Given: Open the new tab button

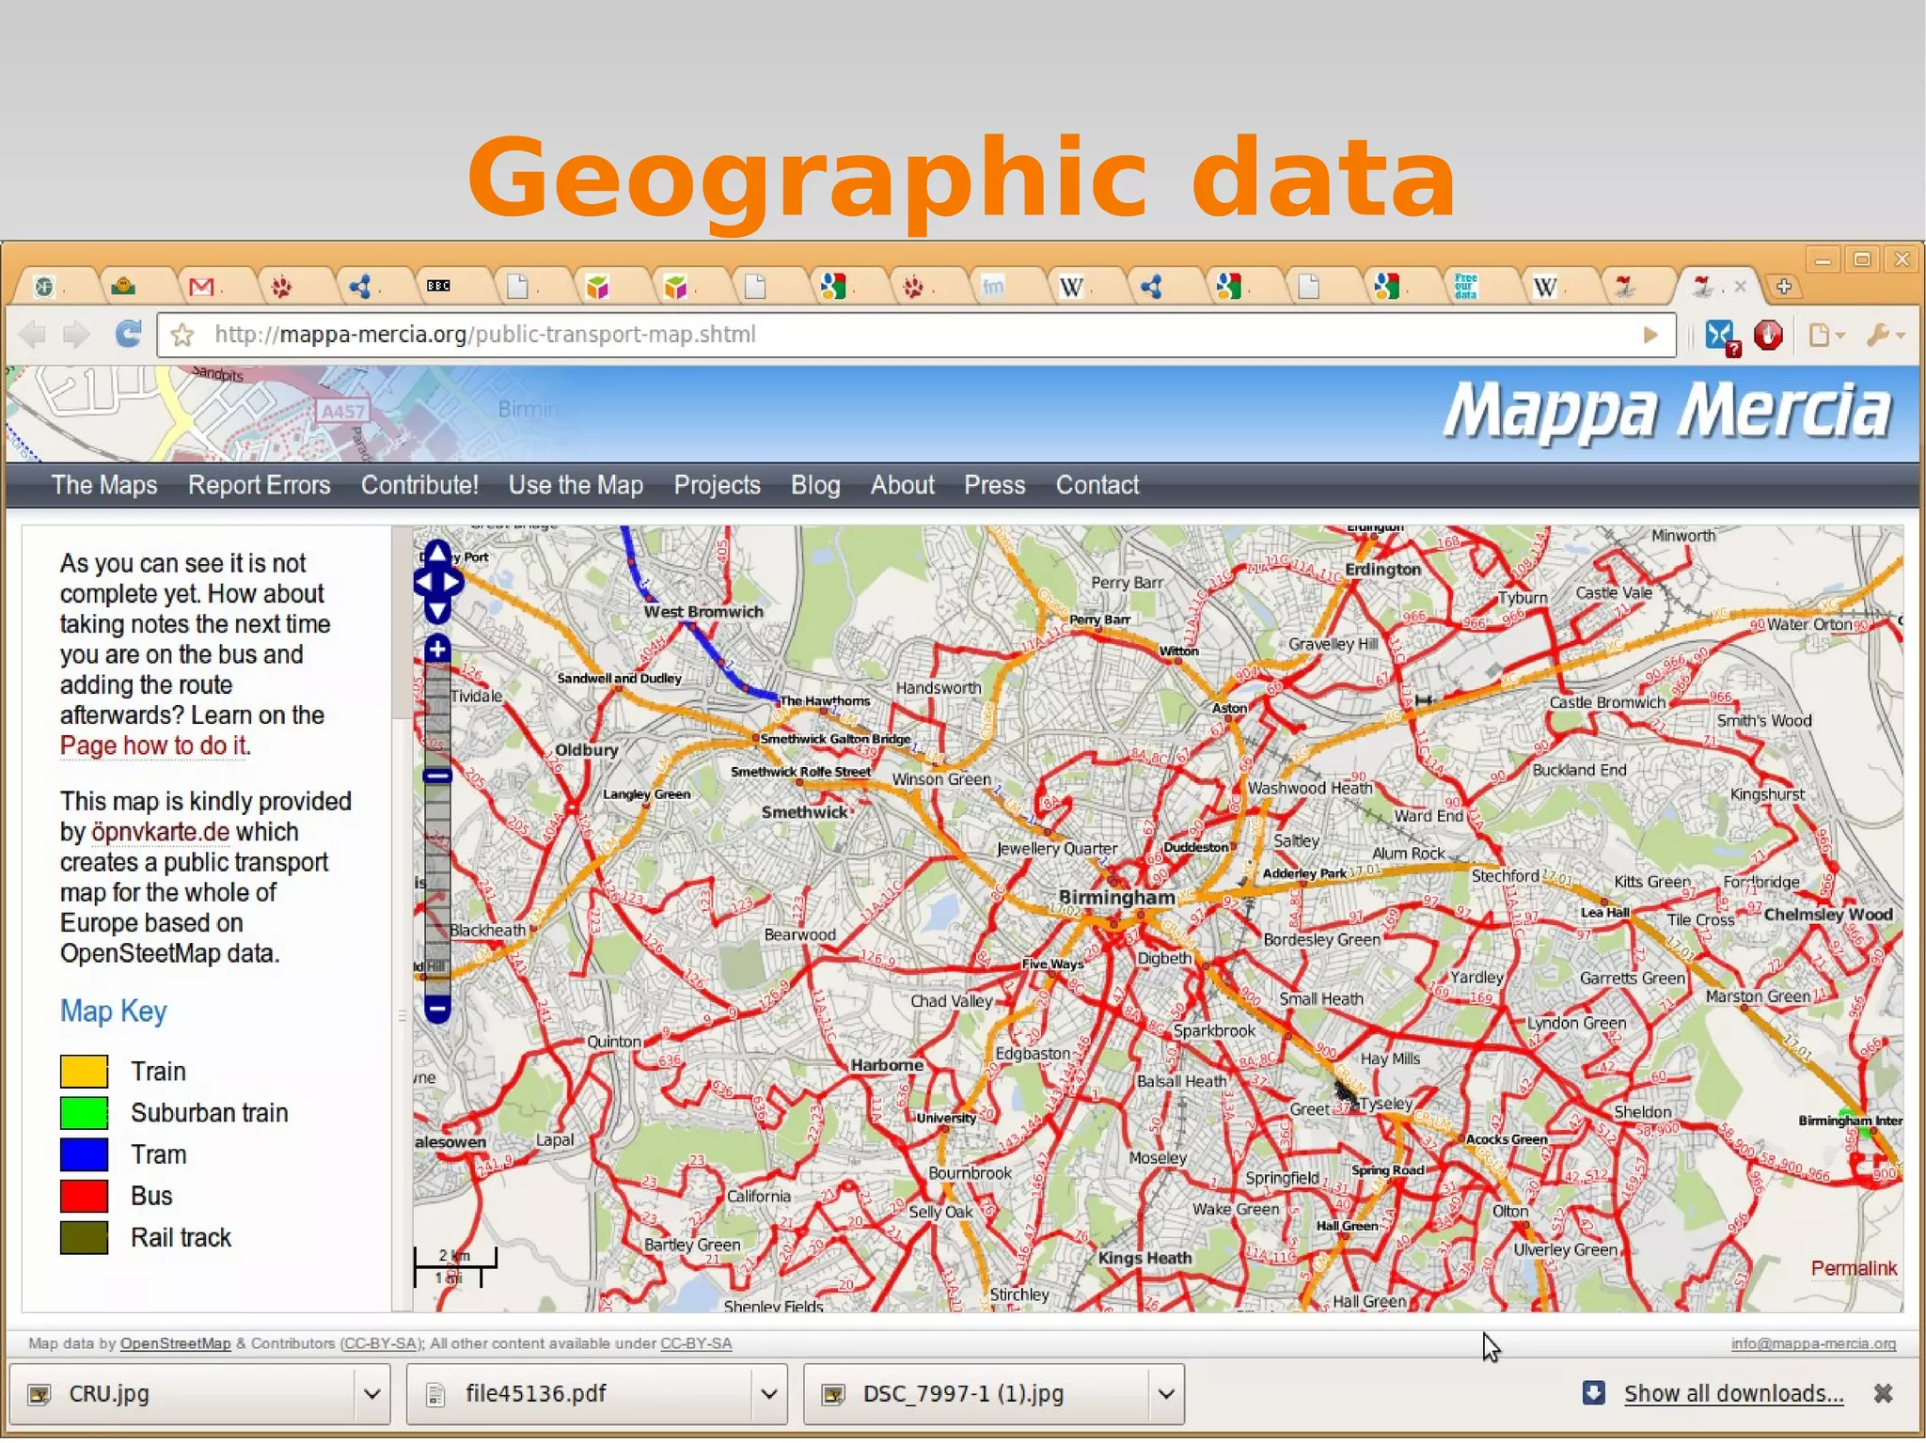Looking at the screenshot, I should 1784,287.
